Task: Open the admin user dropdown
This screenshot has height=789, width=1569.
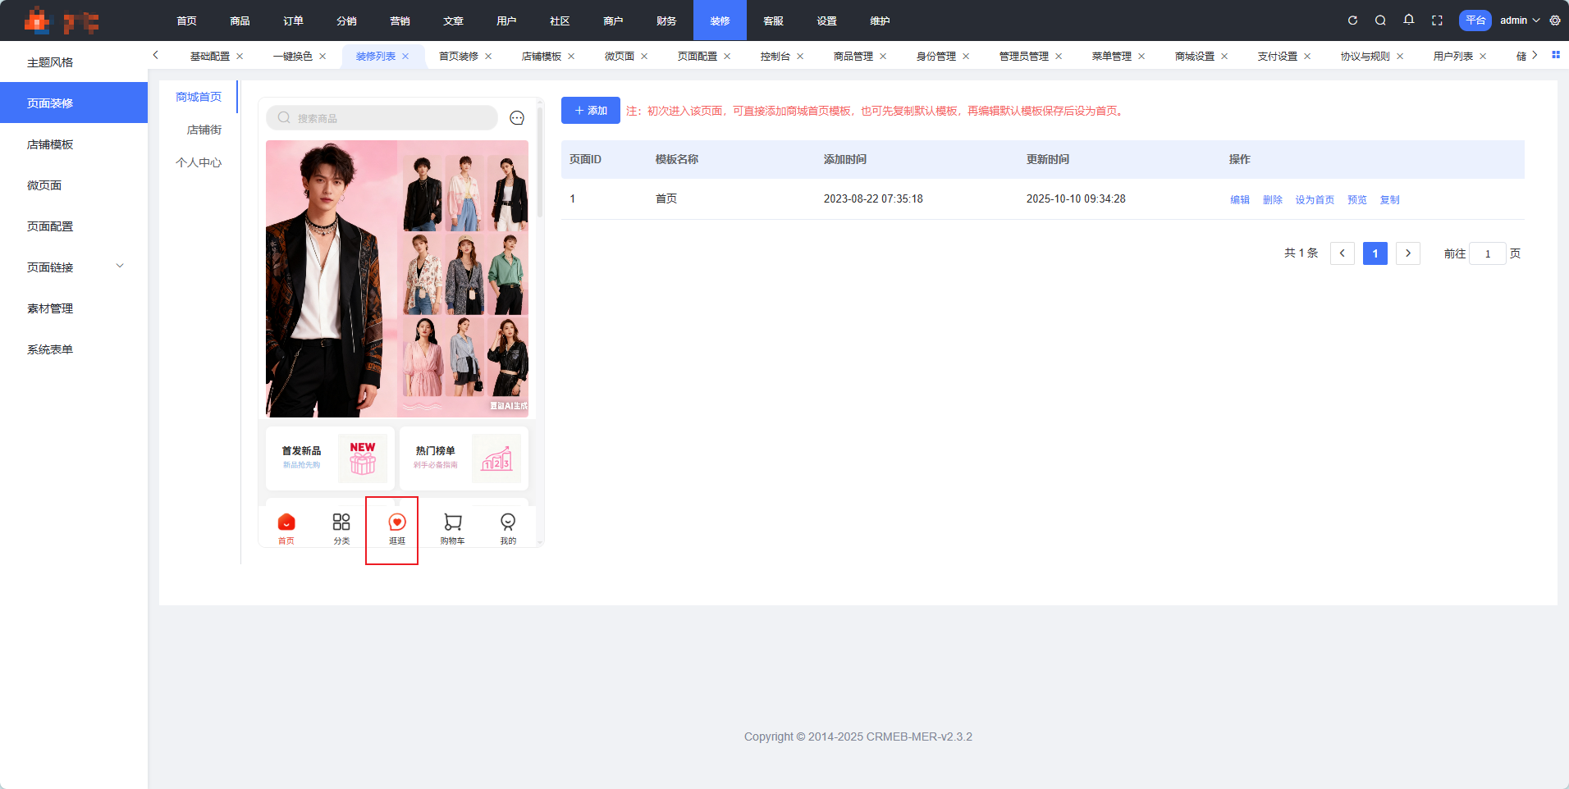Action: tap(1519, 21)
